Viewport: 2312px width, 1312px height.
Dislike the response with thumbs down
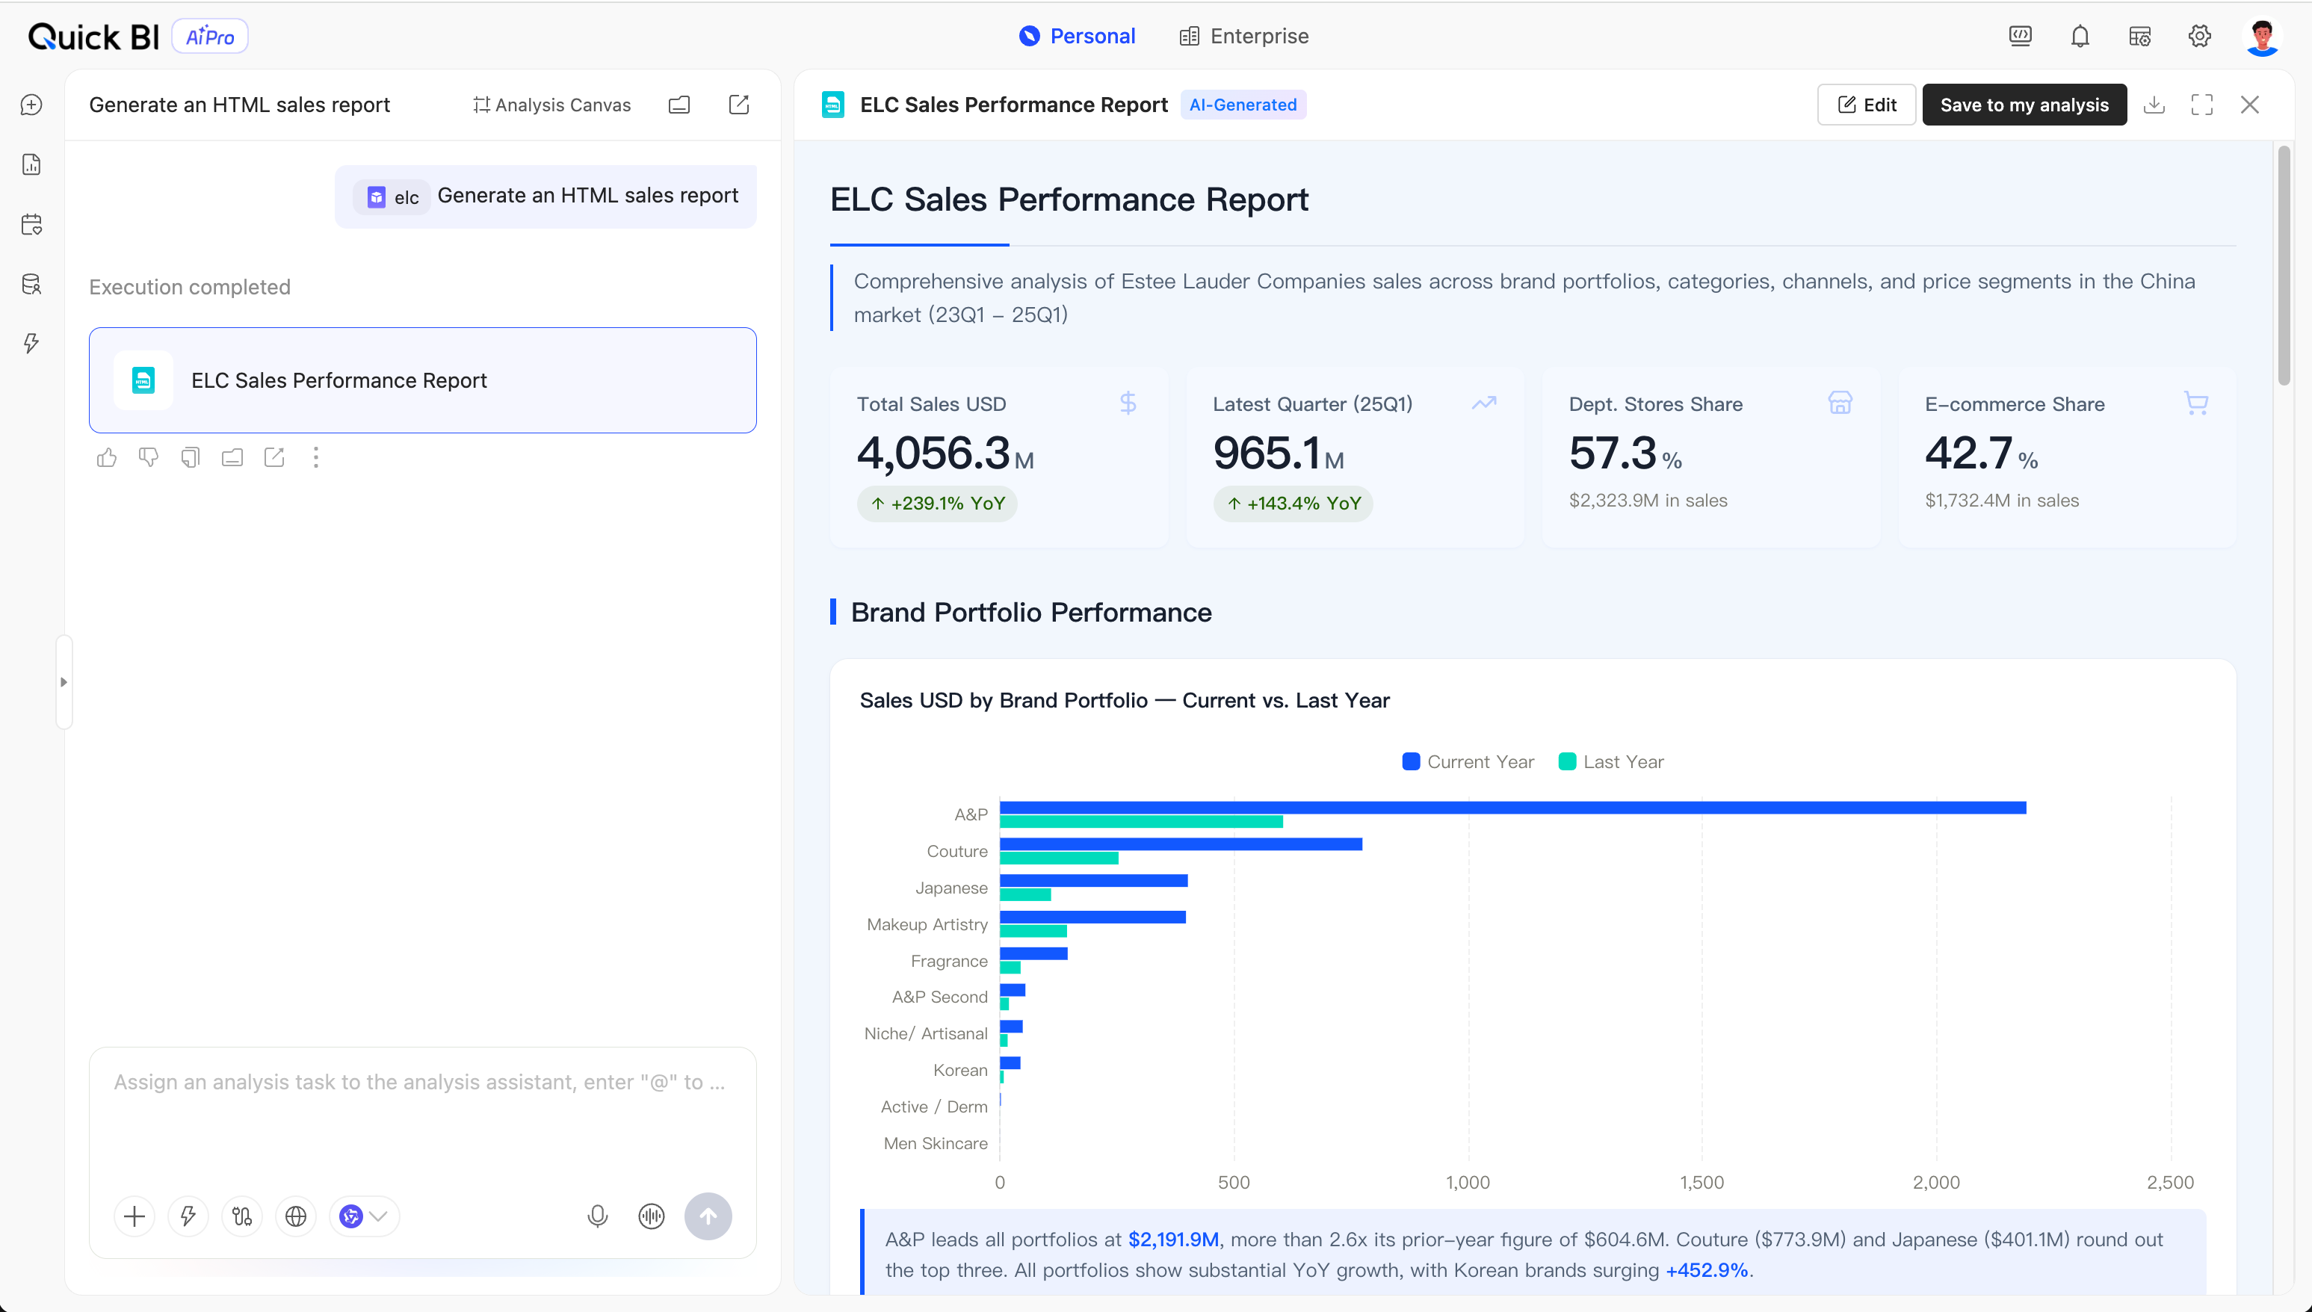coord(149,458)
